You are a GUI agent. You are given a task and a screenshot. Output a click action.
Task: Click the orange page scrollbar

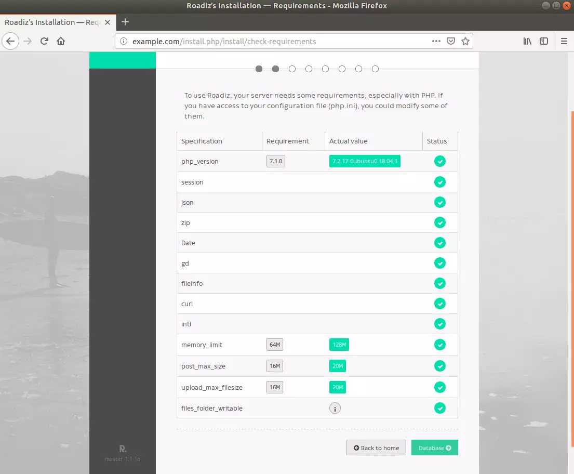coord(572,280)
